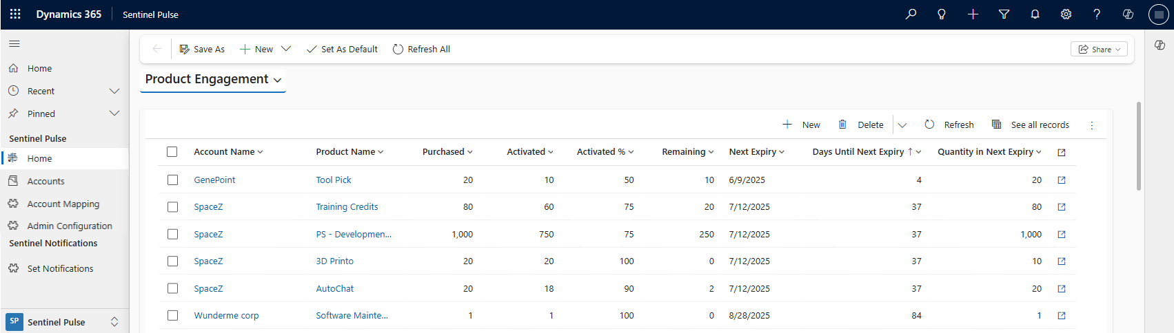
Task: Open the GenePoint row pop-out icon
Action: click(x=1062, y=180)
